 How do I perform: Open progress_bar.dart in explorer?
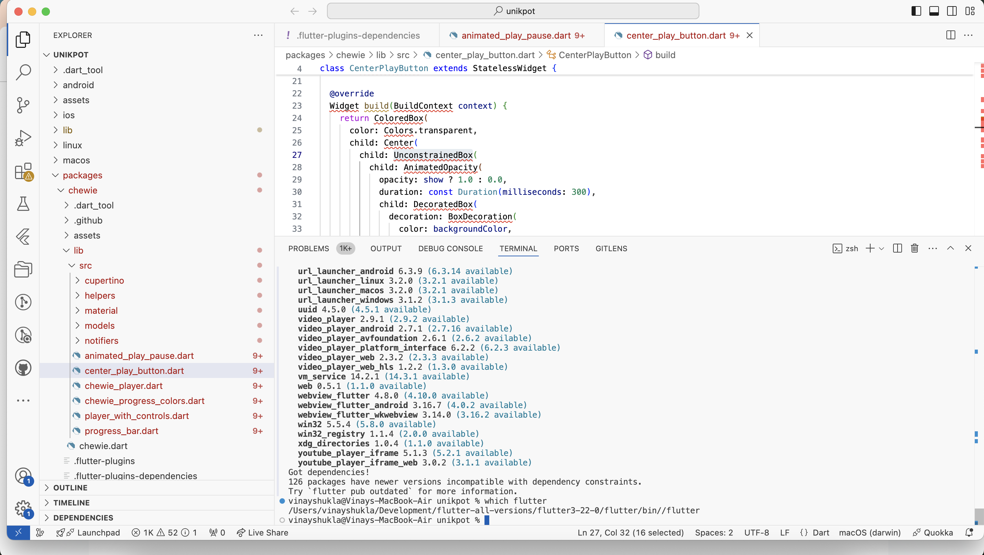(156, 431)
